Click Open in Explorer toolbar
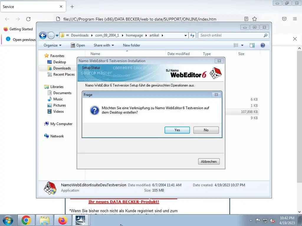The image size is (302, 226). pos(78,45)
